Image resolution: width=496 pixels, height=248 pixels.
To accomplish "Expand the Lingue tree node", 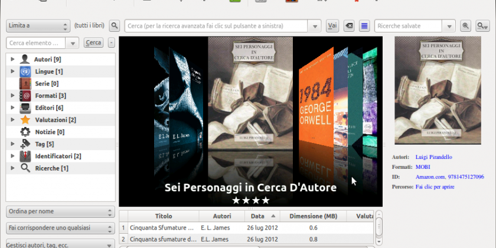I will pos(12,71).
